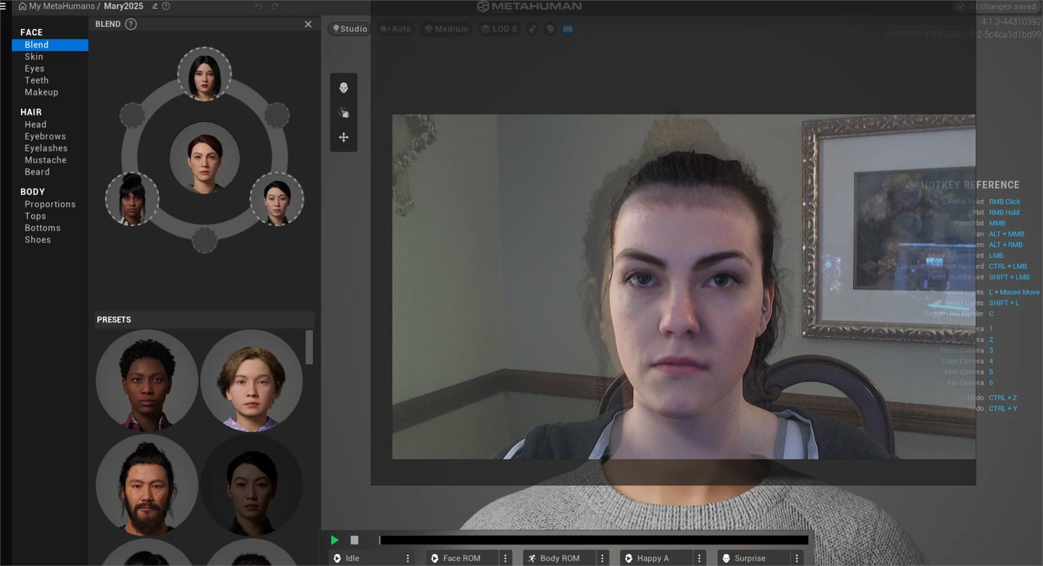Open the Idle animation options menu

coord(408,558)
